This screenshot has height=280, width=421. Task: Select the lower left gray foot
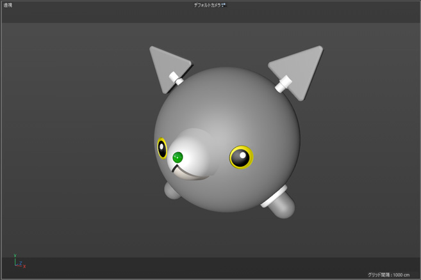coord(172,191)
